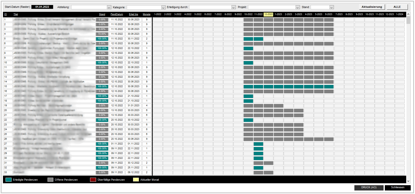Expand the Projekt dropdown
Screen dimensions: 415x194
(x=298, y=7)
